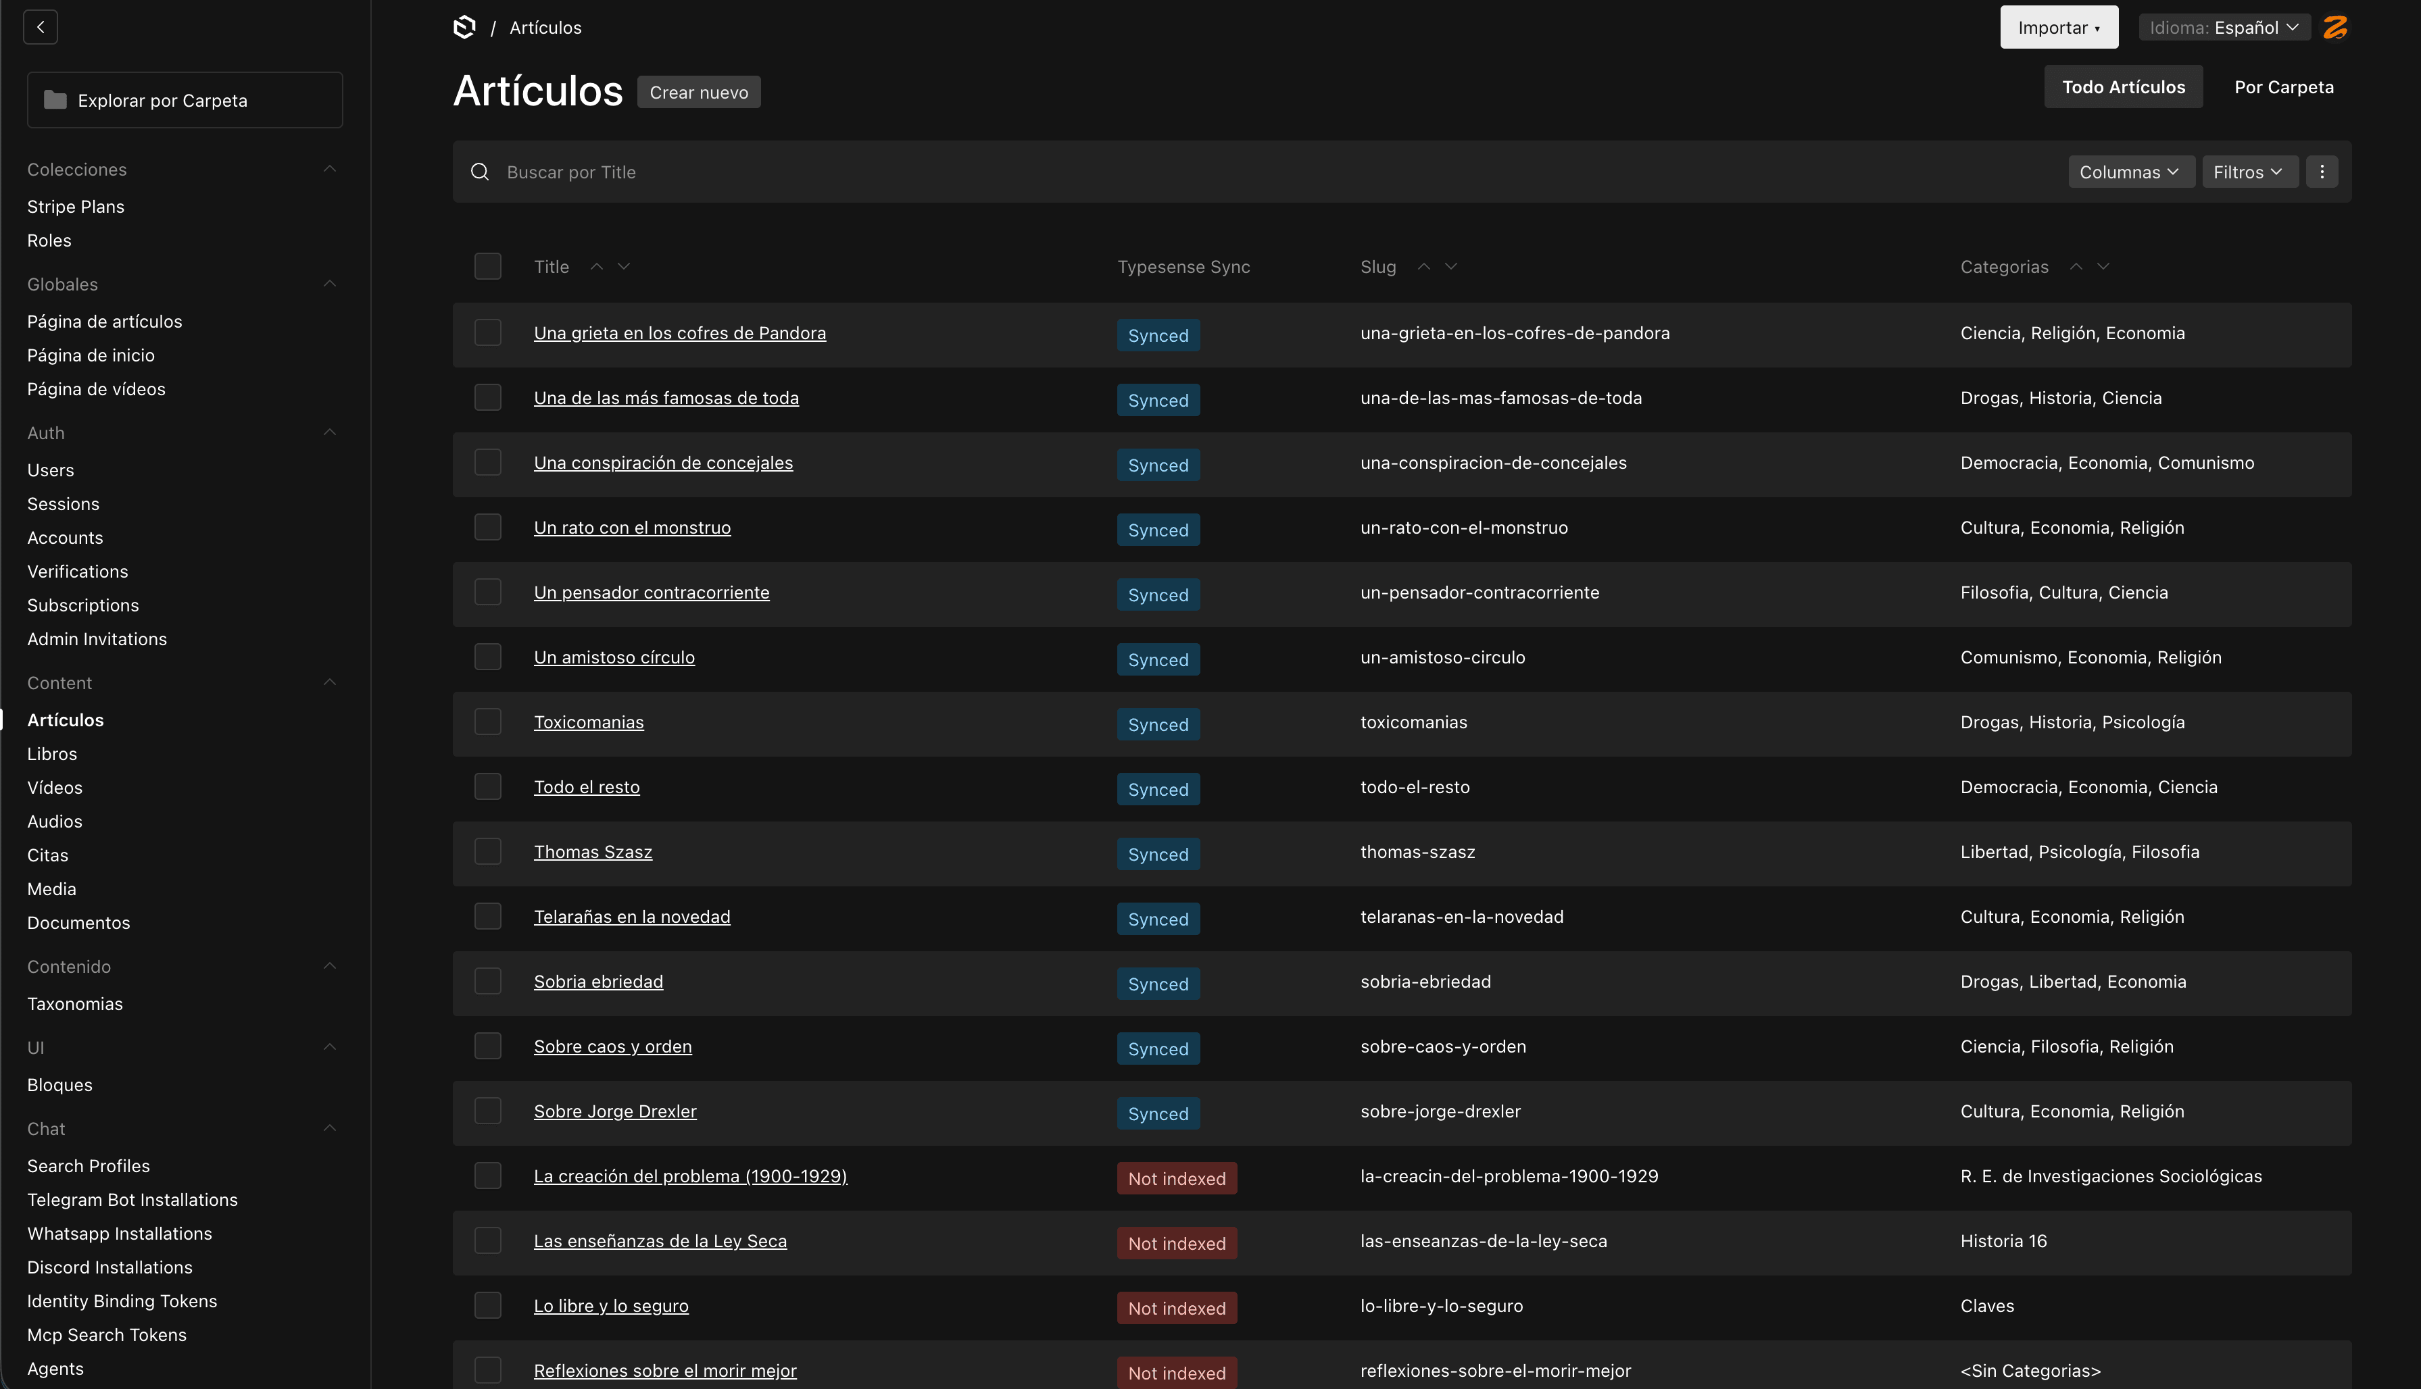Toggle the select-all checkbox in table header

pos(487,266)
